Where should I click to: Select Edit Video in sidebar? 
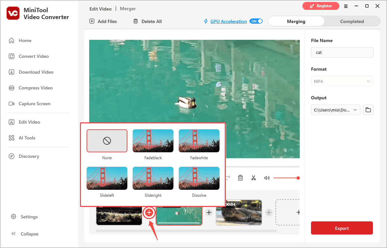[x=24, y=122]
